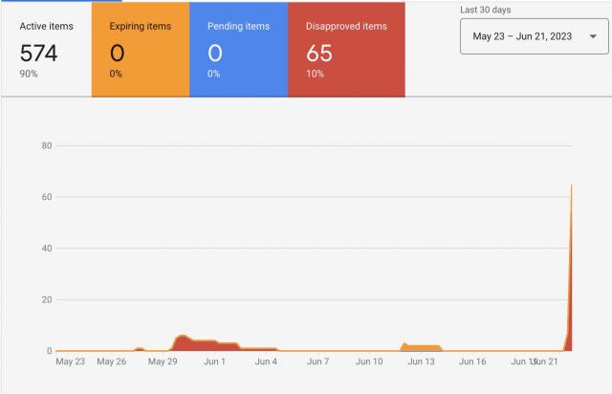Select the Active items card
Screen dimensions: 612x394
pos(46,48)
